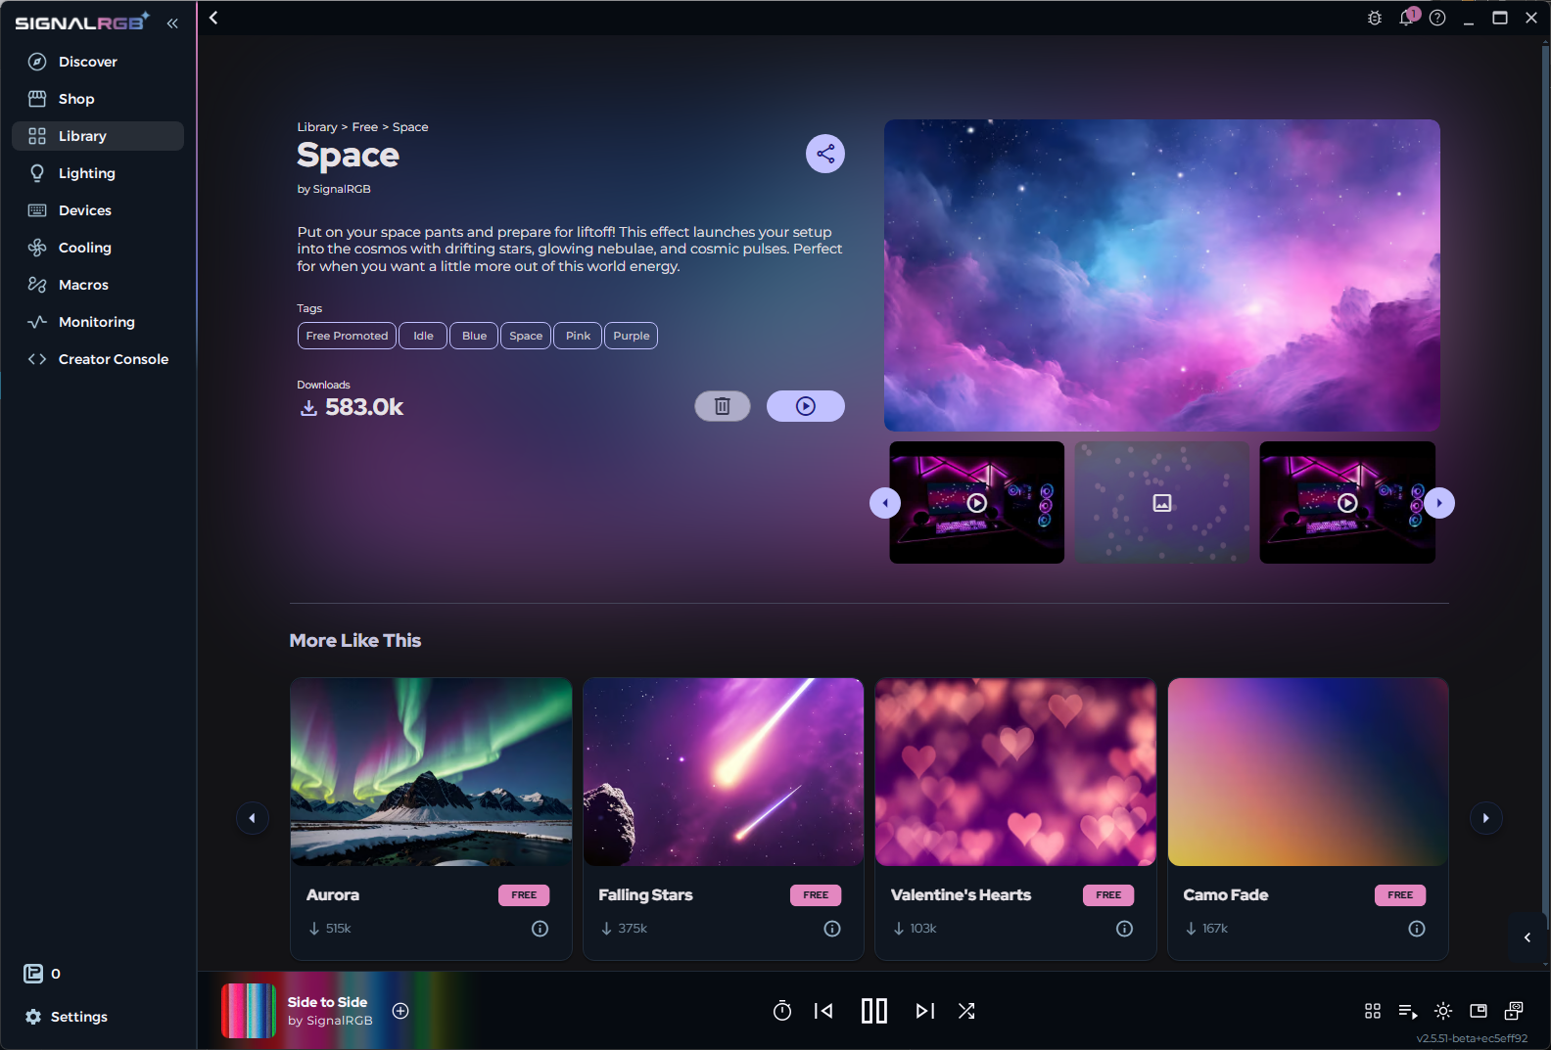1551x1050 pixels.
Task: Click the Pink tag
Action: click(578, 336)
